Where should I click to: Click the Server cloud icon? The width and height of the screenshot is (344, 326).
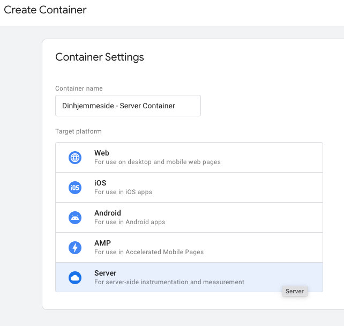click(x=75, y=278)
